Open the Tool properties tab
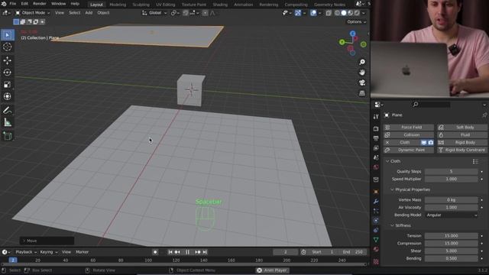This screenshot has width=489, height=275. point(376,116)
